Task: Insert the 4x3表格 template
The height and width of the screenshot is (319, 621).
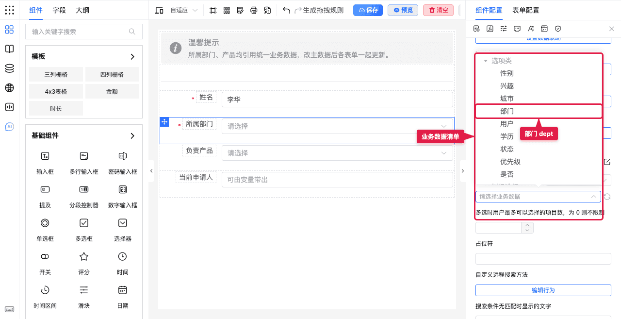Action: pyautogui.click(x=56, y=91)
